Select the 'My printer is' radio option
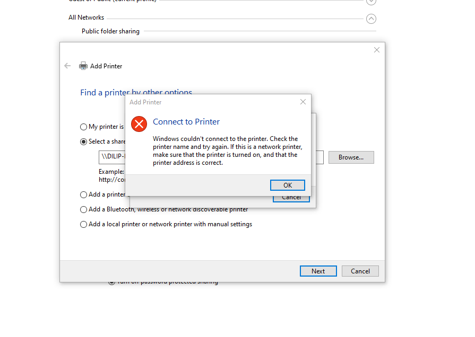 [x=84, y=127]
